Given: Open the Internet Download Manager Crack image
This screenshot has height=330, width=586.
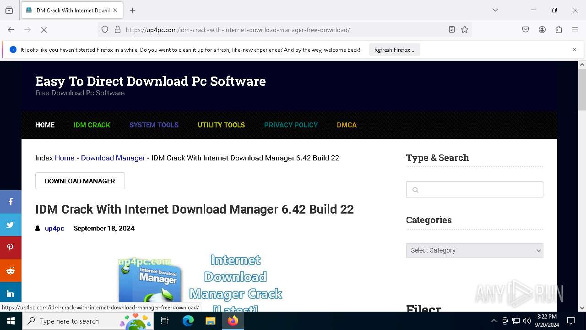Looking at the screenshot, I should tap(200, 282).
